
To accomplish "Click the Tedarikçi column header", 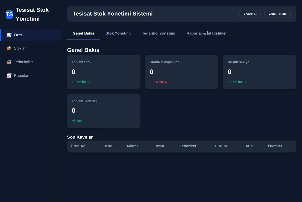I will coord(188,146).
